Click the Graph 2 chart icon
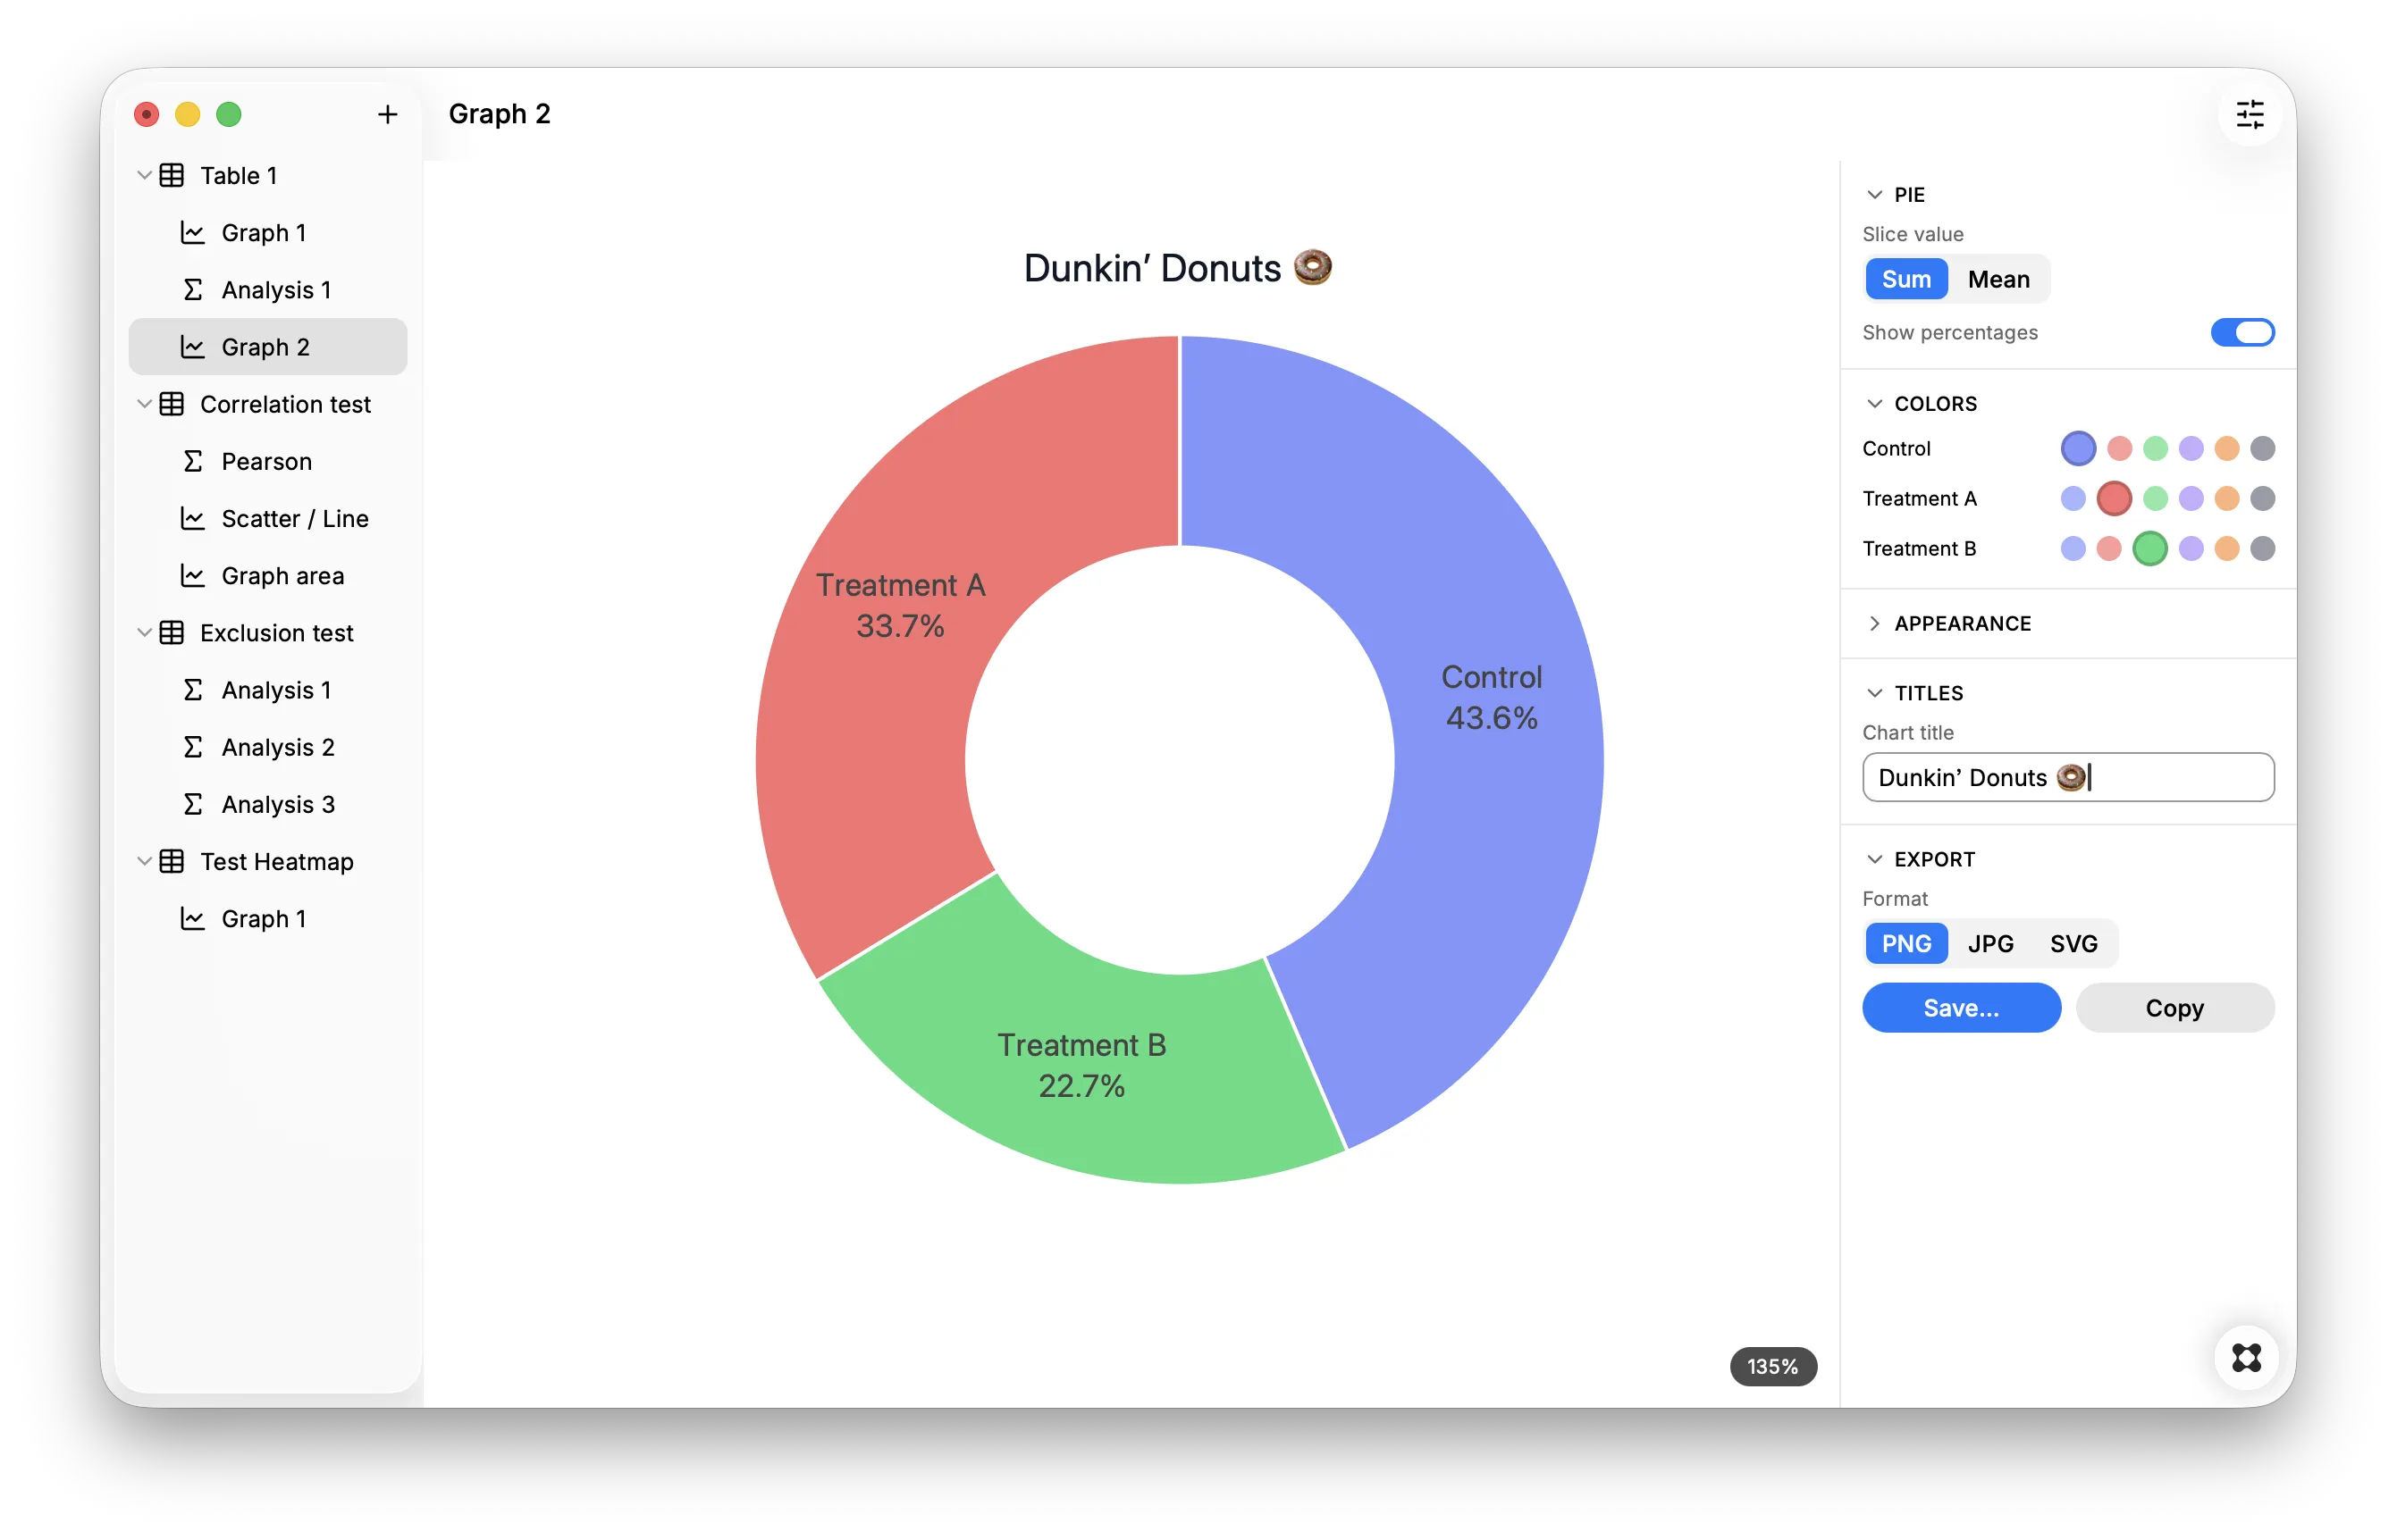Screen dimensions: 2397x1540 pyautogui.click(x=193, y=347)
